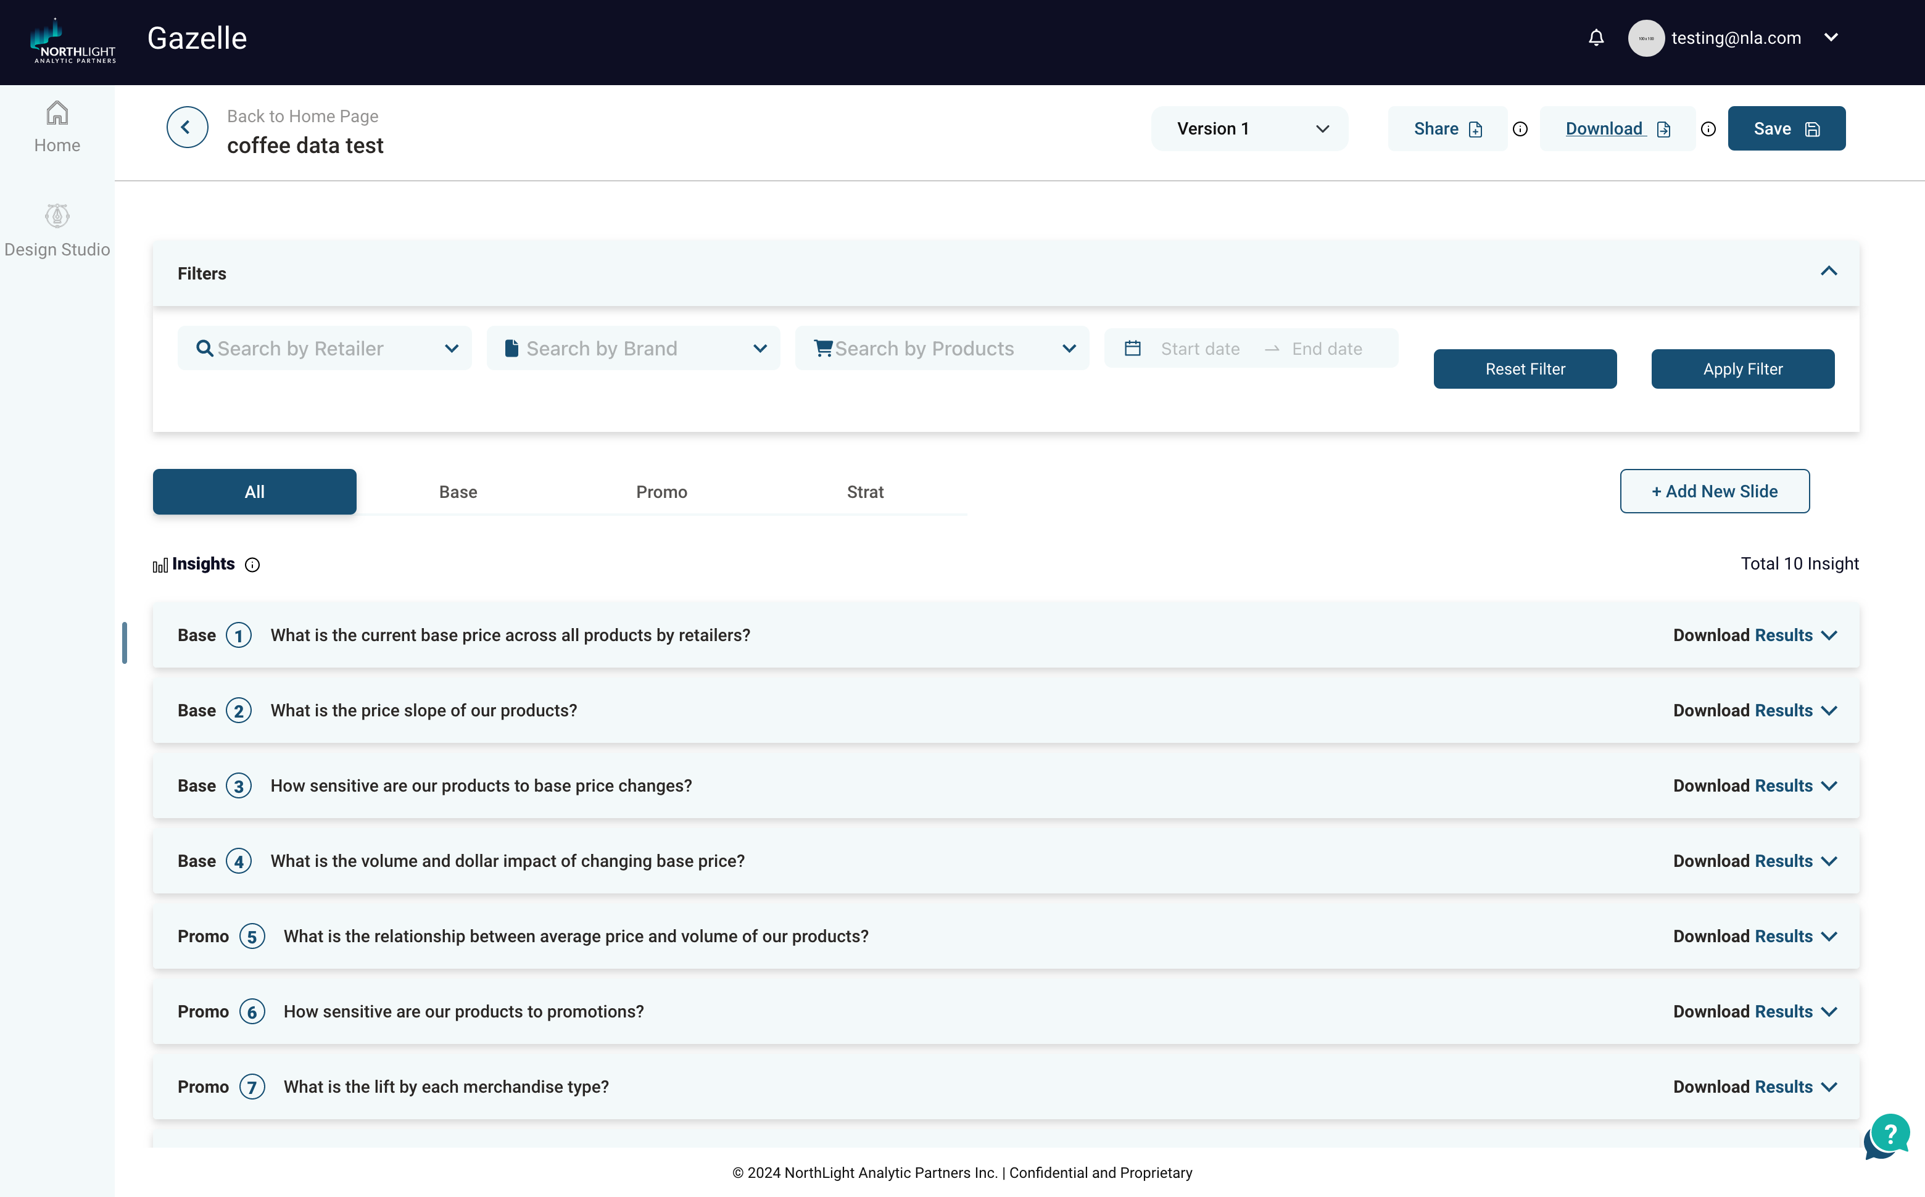Expand the promotions sensitivity insight chevron
Image resolution: width=1925 pixels, height=1197 pixels.
pyautogui.click(x=1828, y=1012)
